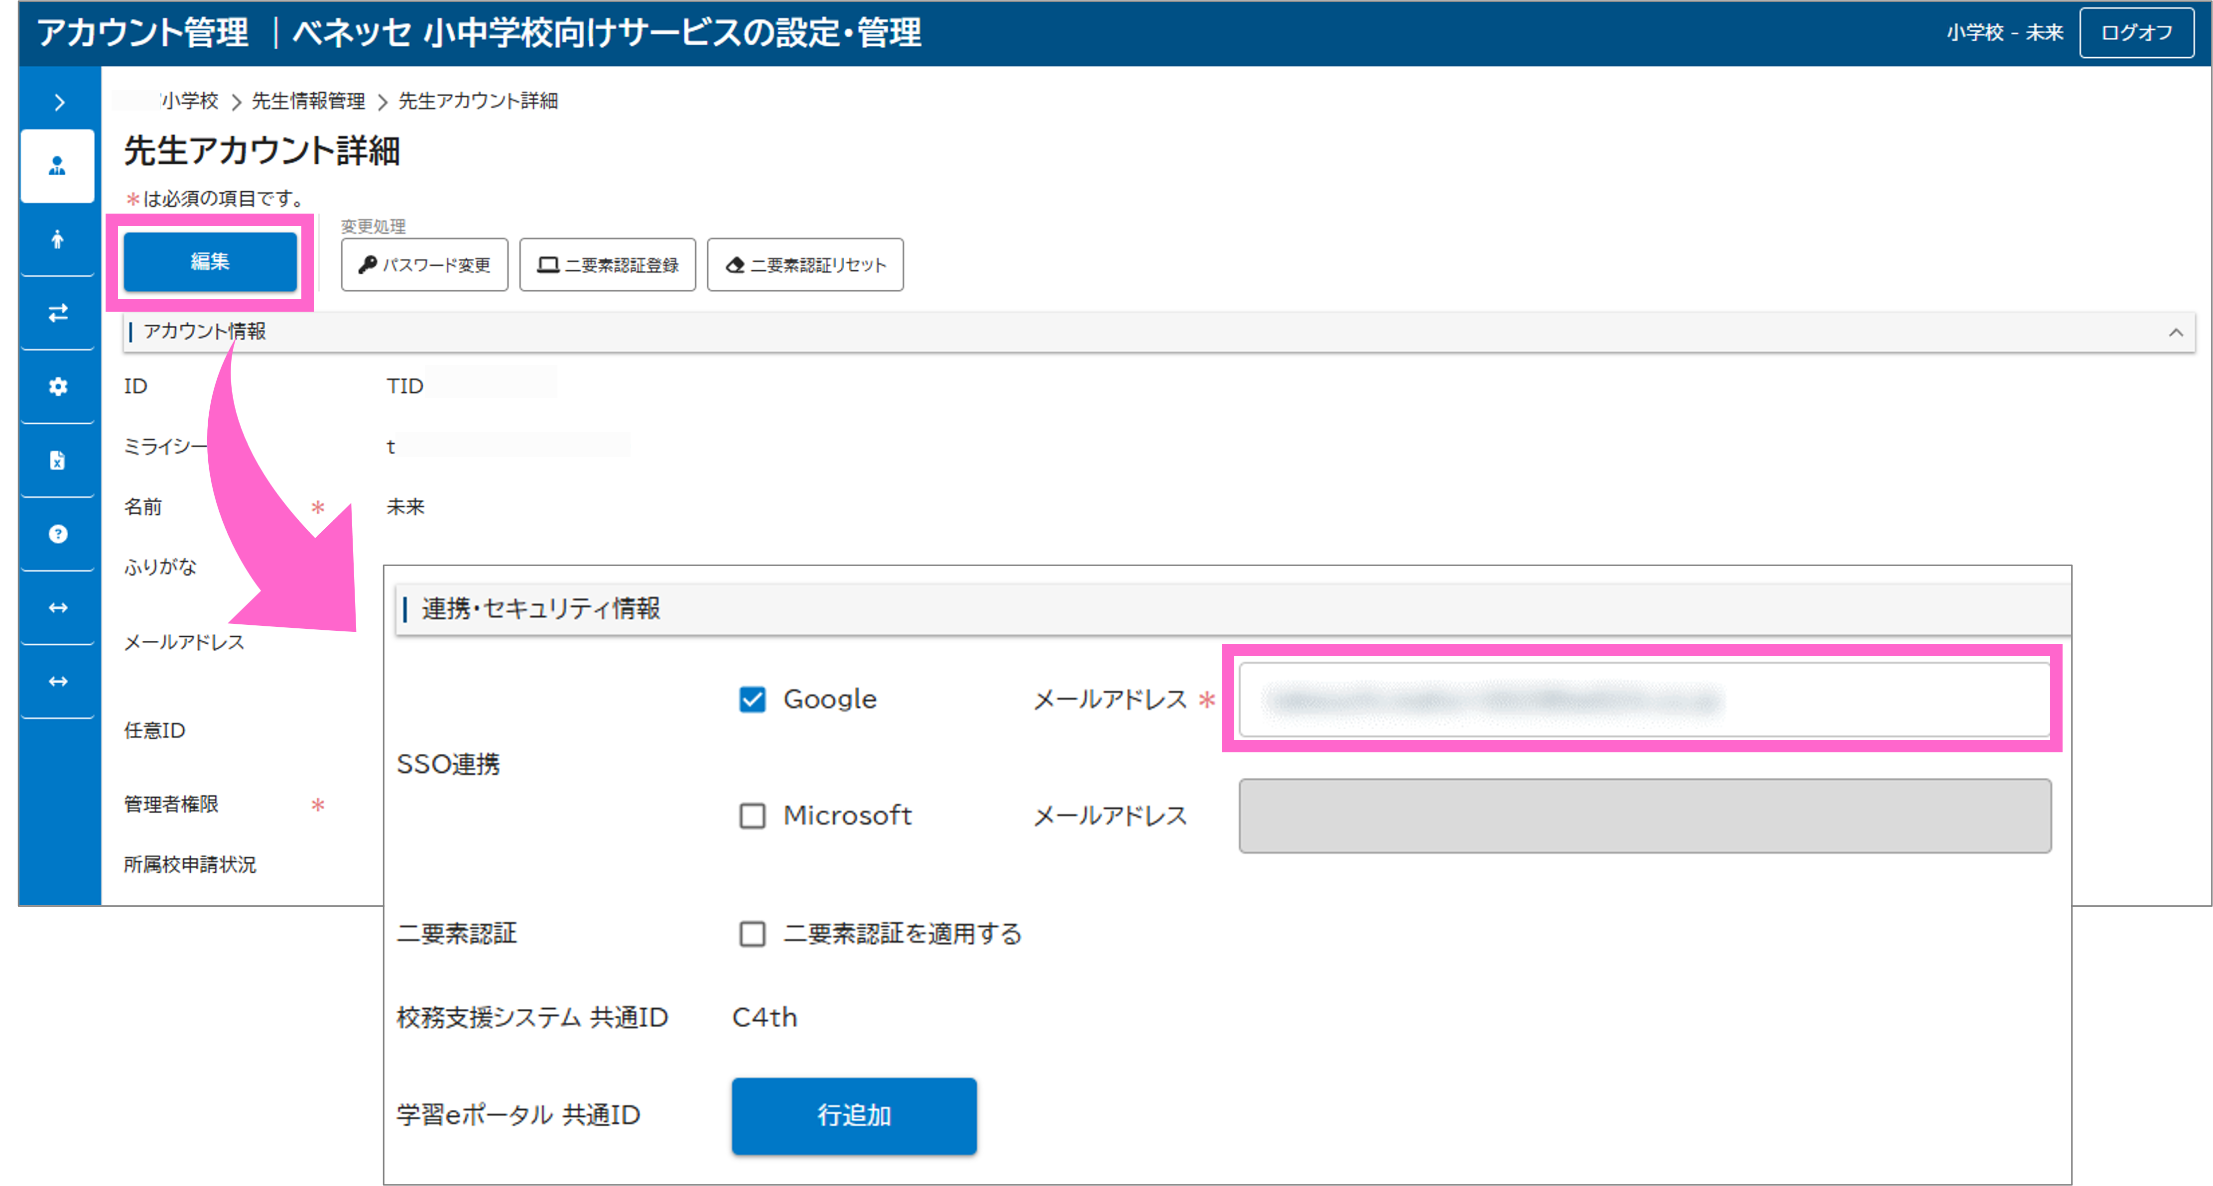Collapse the アカウント情報 section chevron
Image resolution: width=2213 pixels, height=1186 pixels.
(2175, 333)
